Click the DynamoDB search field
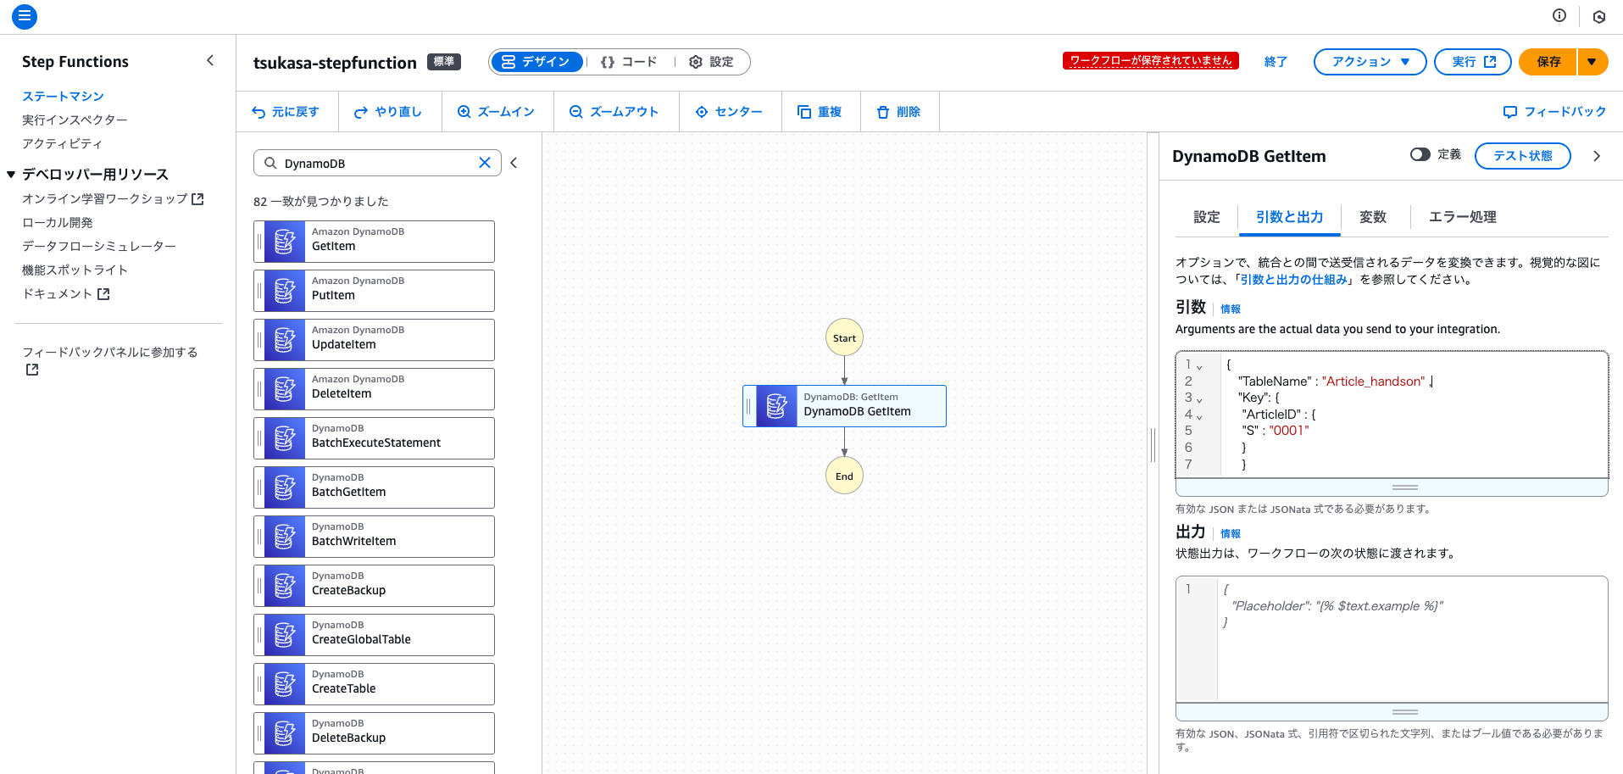The height and width of the screenshot is (774, 1623). pos(377,163)
